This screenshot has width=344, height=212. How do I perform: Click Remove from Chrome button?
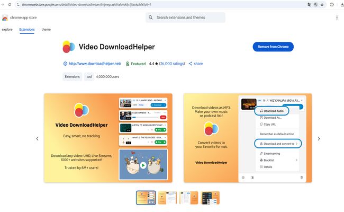tap(273, 47)
